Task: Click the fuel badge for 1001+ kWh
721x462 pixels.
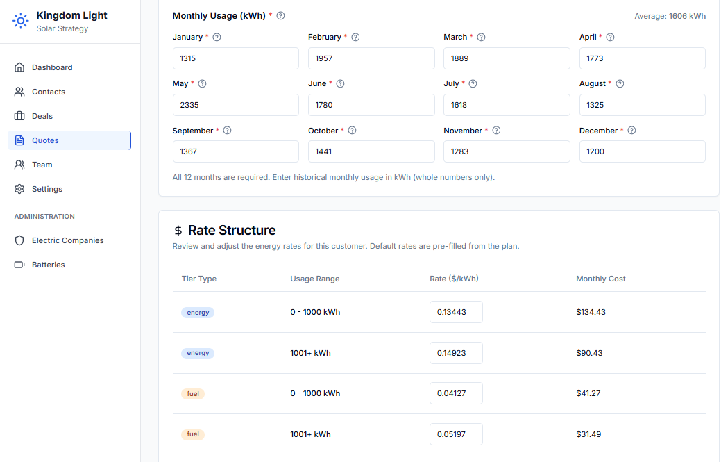Action: [193, 434]
